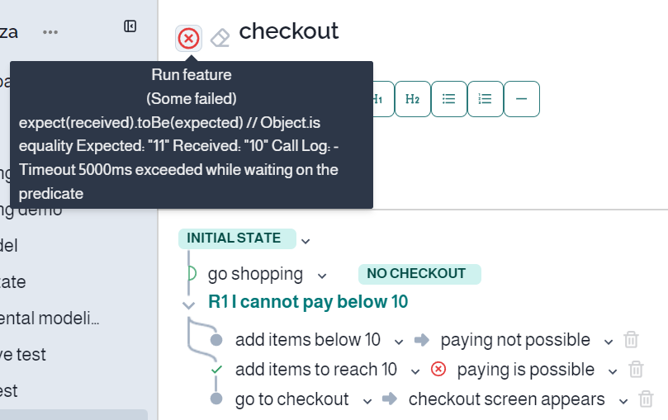The width and height of the screenshot is (668, 420).
Task: Click the INITIAL STATE tag
Action: (237, 238)
